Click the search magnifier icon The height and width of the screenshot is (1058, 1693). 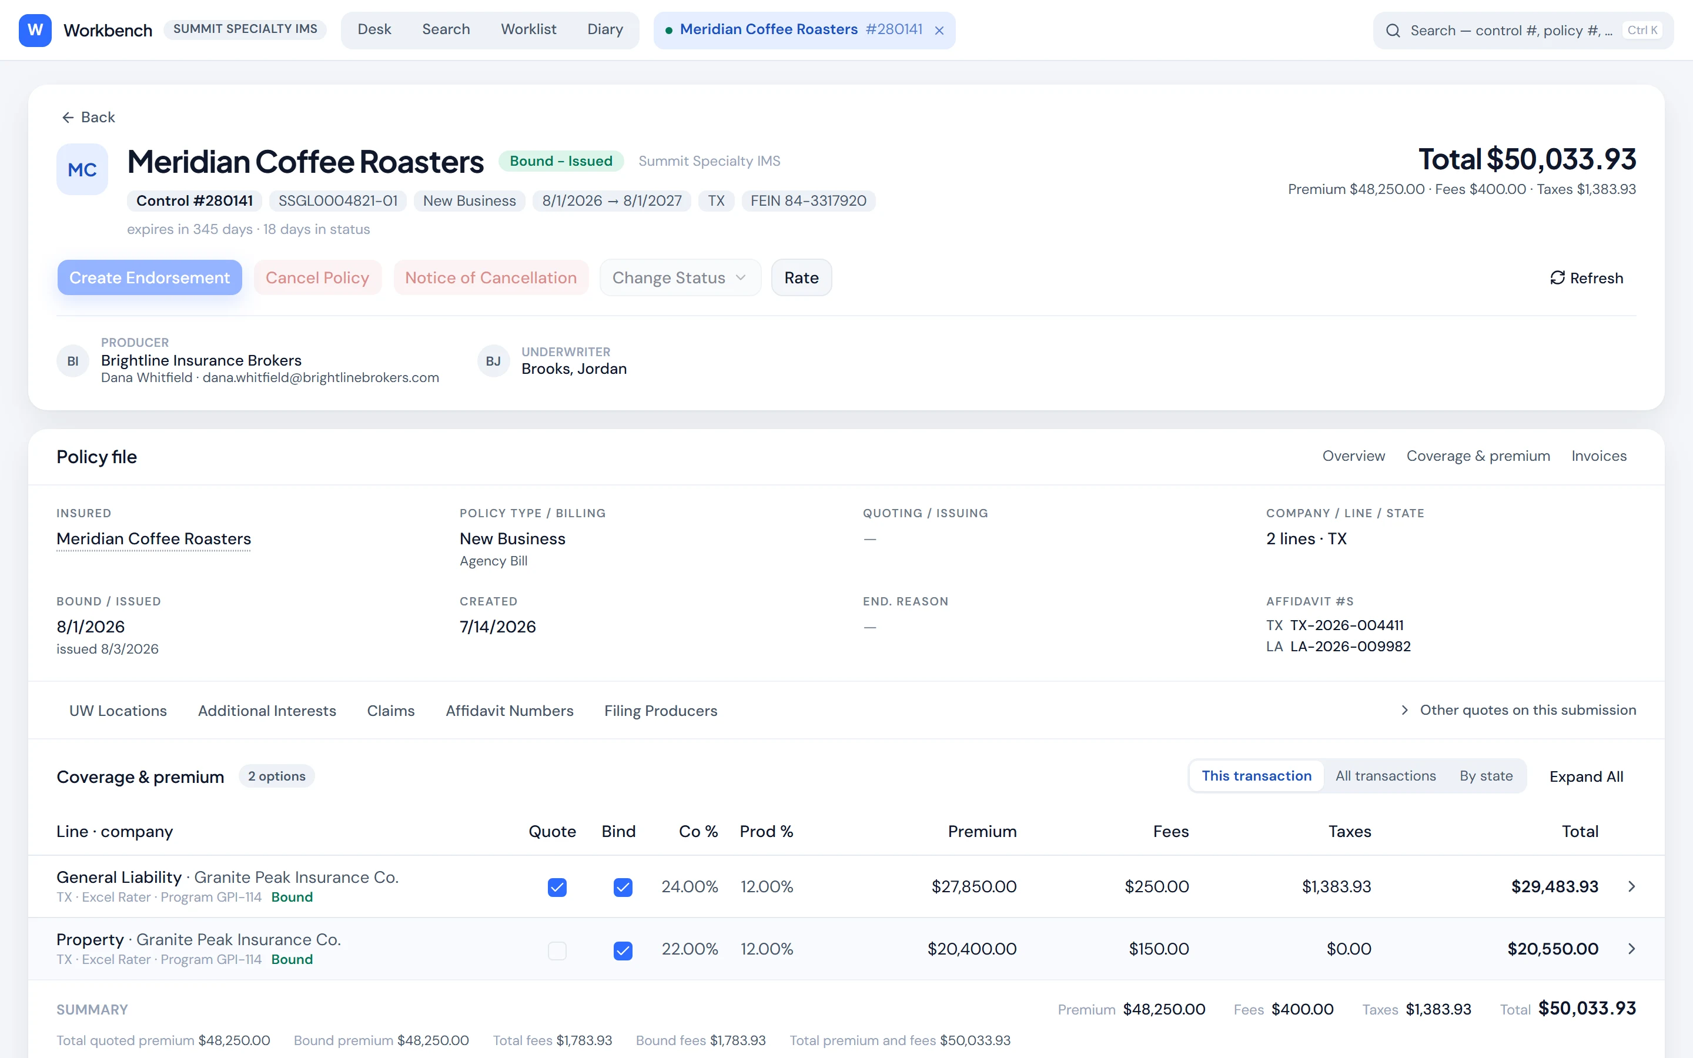pyautogui.click(x=1393, y=31)
